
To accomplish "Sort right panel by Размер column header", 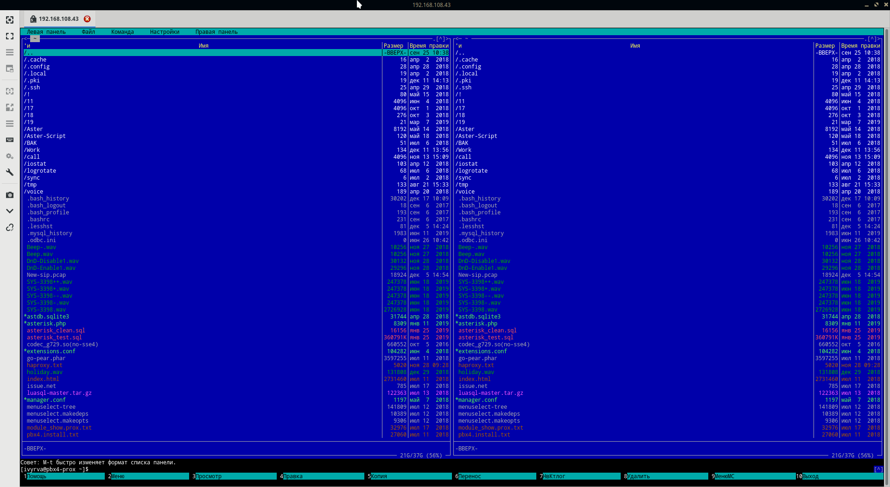I will pyautogui.click(x=825, y=46).
